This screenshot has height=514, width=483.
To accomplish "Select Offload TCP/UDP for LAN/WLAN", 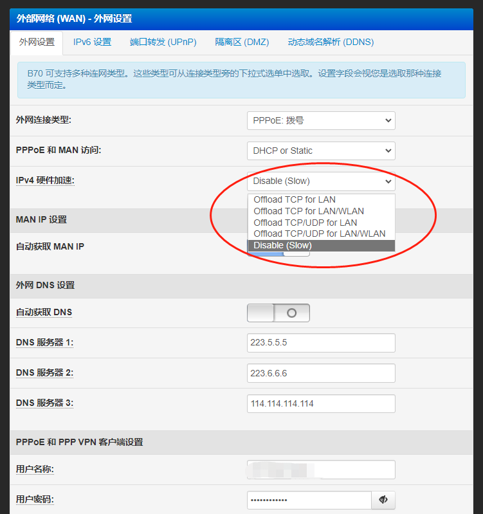I will coord(320,234).
